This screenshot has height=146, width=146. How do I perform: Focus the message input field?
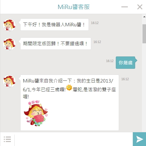point(74,139)
